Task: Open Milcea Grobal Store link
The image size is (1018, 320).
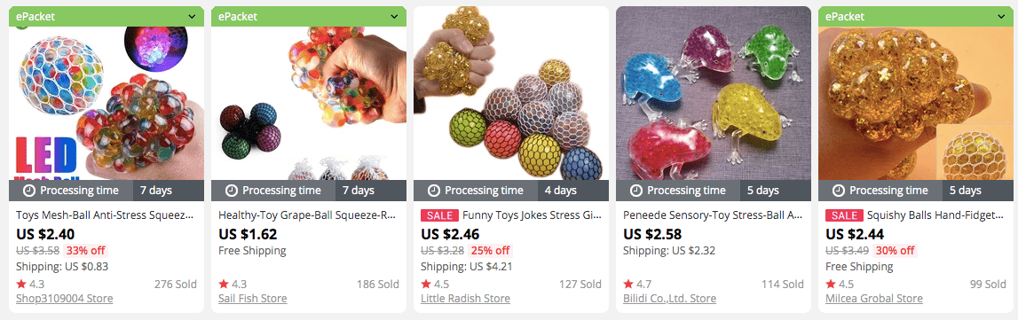Action: coord(874,299)
